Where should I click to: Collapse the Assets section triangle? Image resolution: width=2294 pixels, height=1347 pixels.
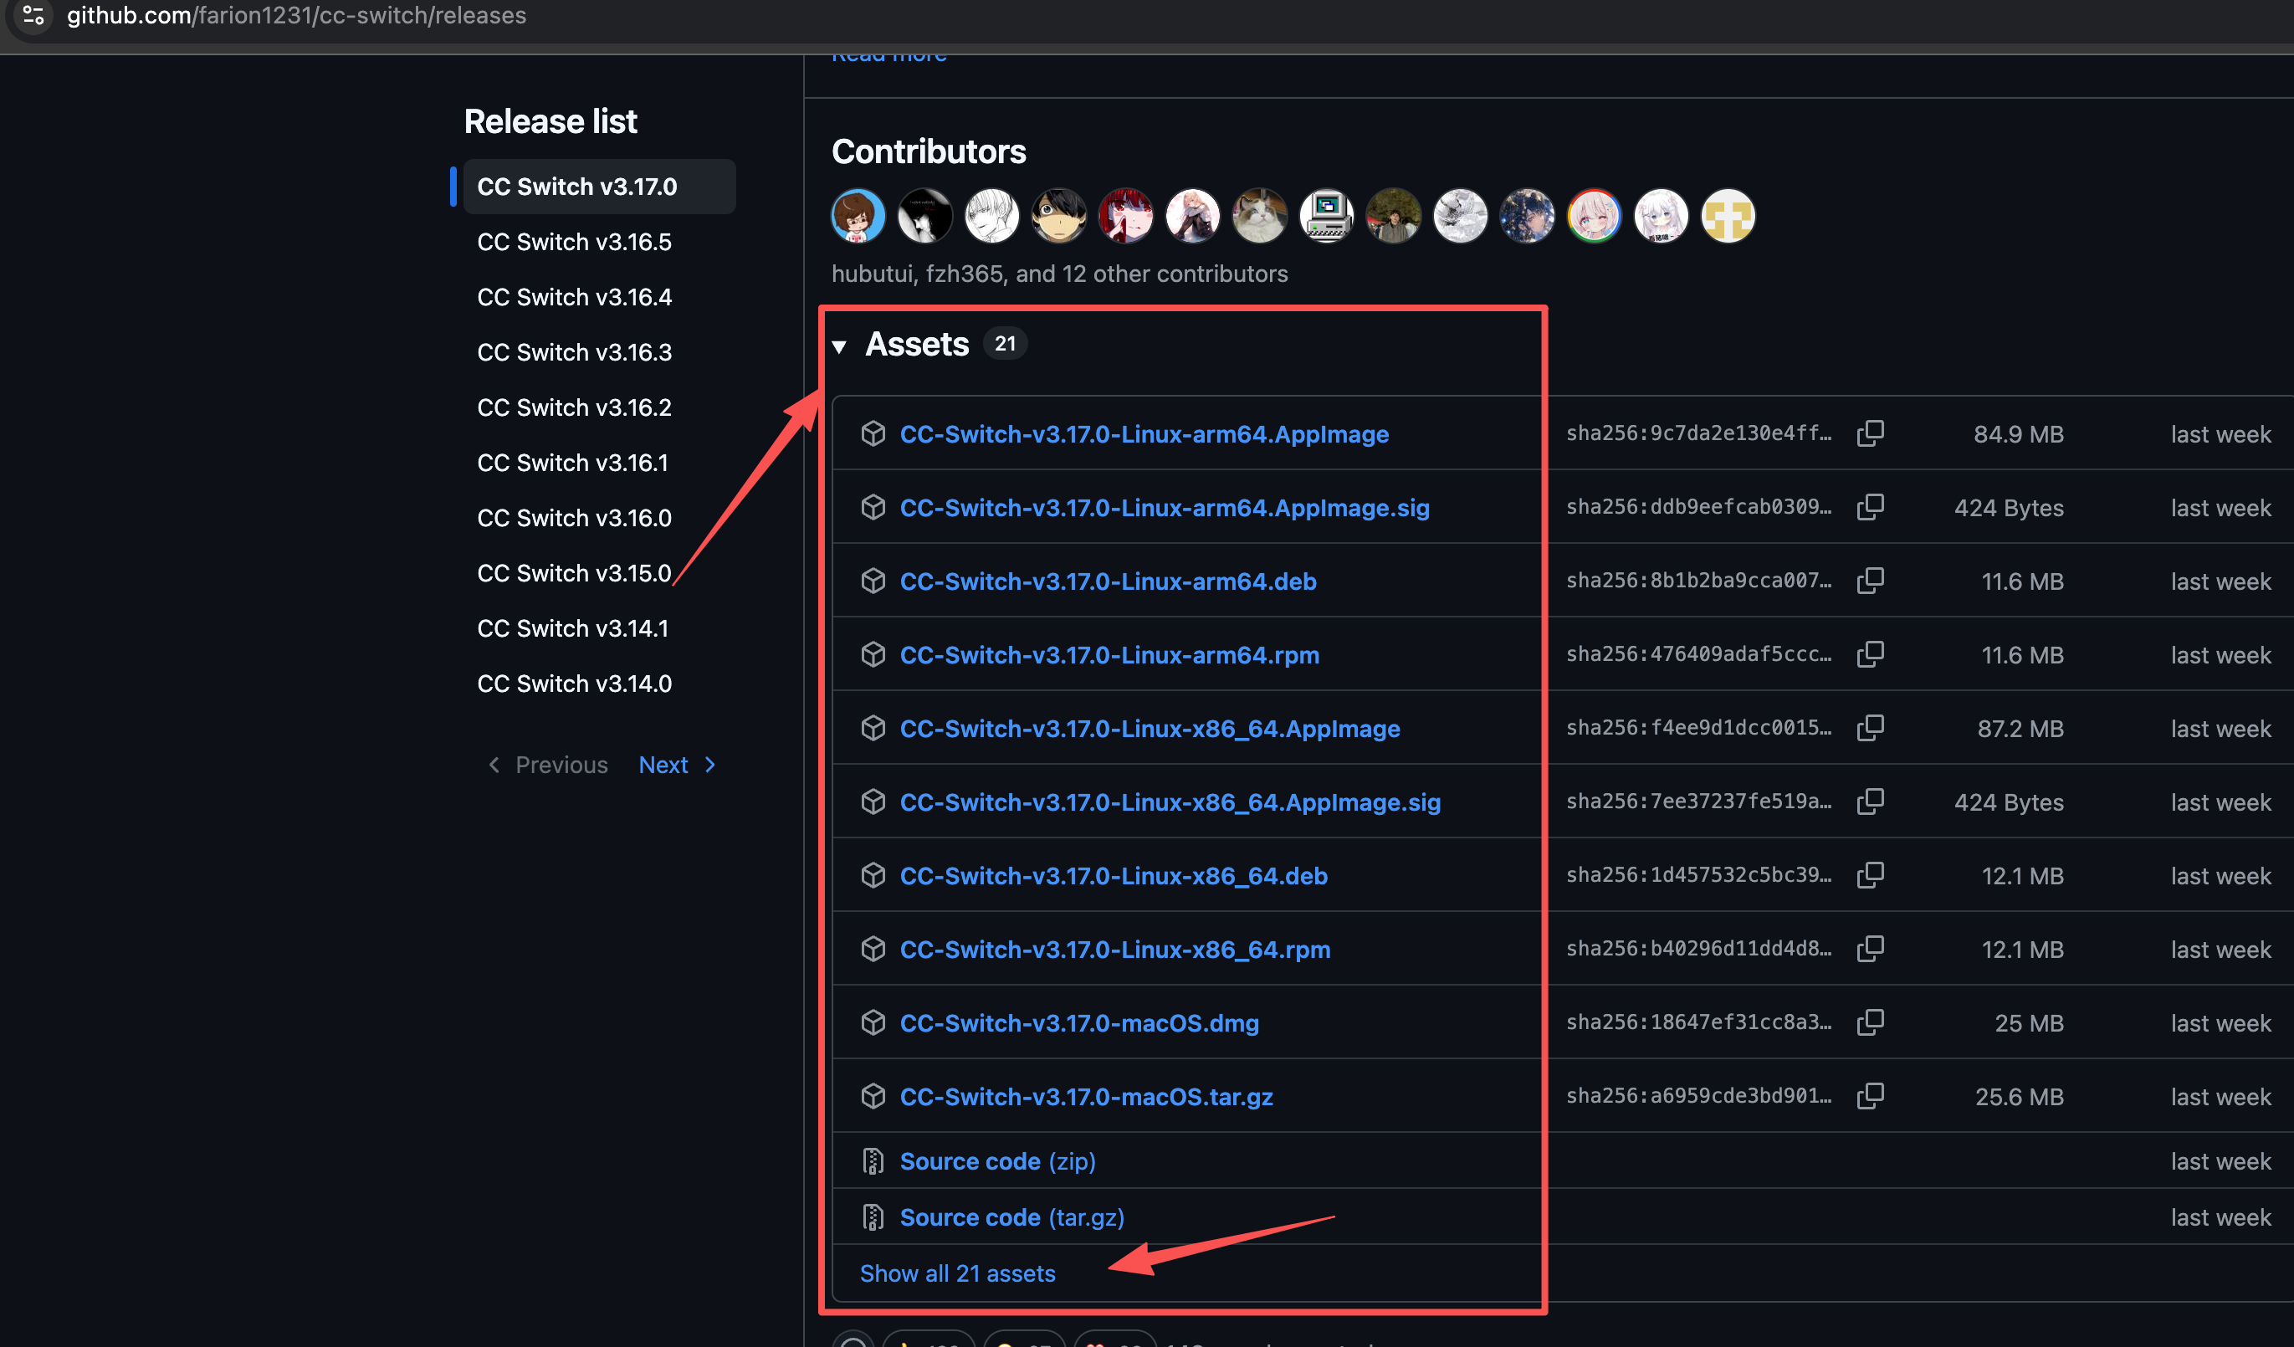pyautogui.click(x=839, y=346)
